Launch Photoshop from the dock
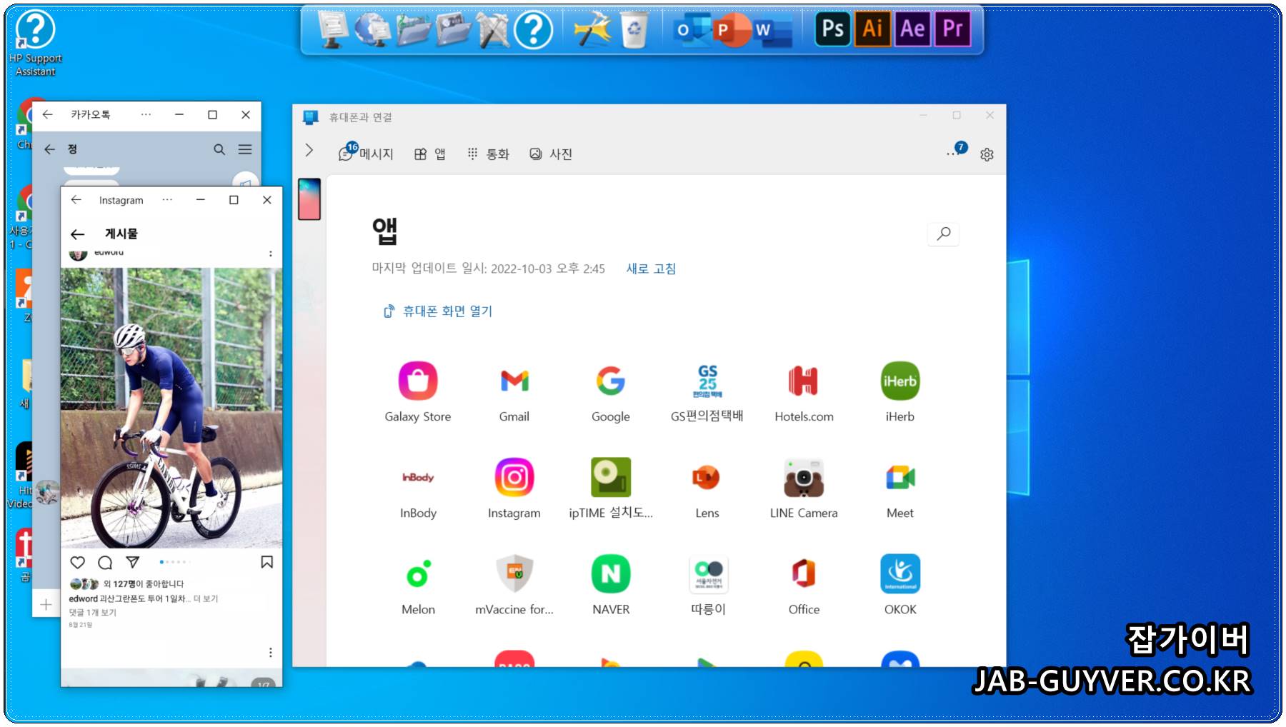 [x=832, y=29]
